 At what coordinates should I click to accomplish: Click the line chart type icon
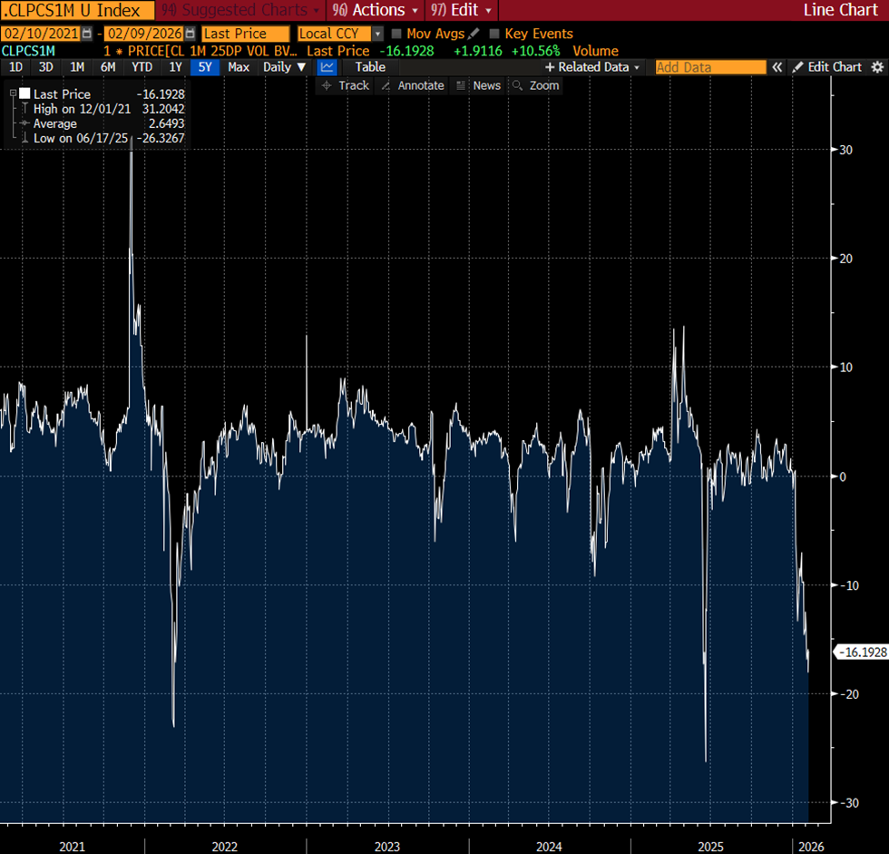pos(327,67)
